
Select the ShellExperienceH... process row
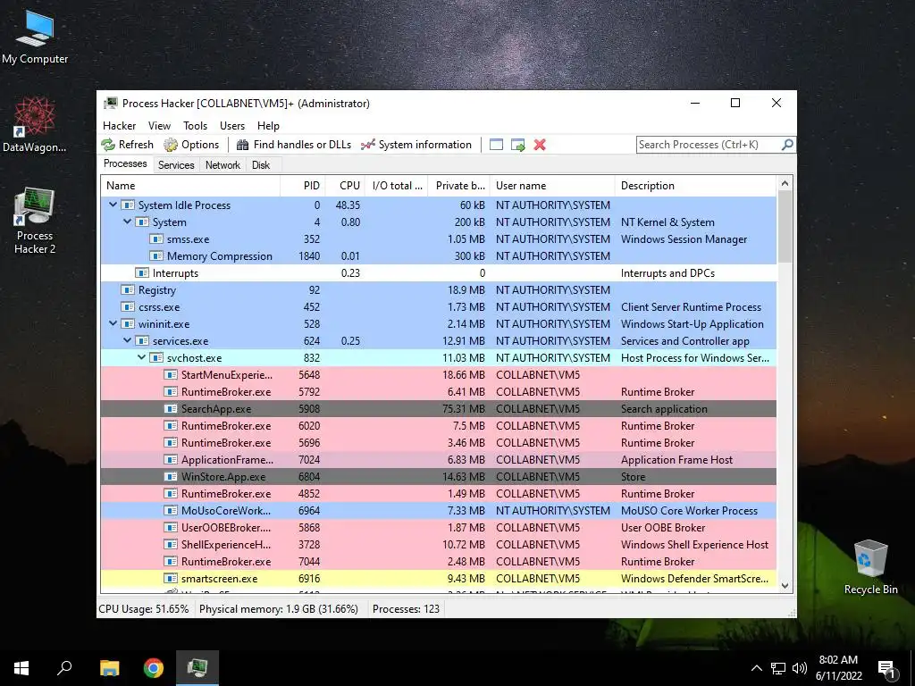click(438, 544)
